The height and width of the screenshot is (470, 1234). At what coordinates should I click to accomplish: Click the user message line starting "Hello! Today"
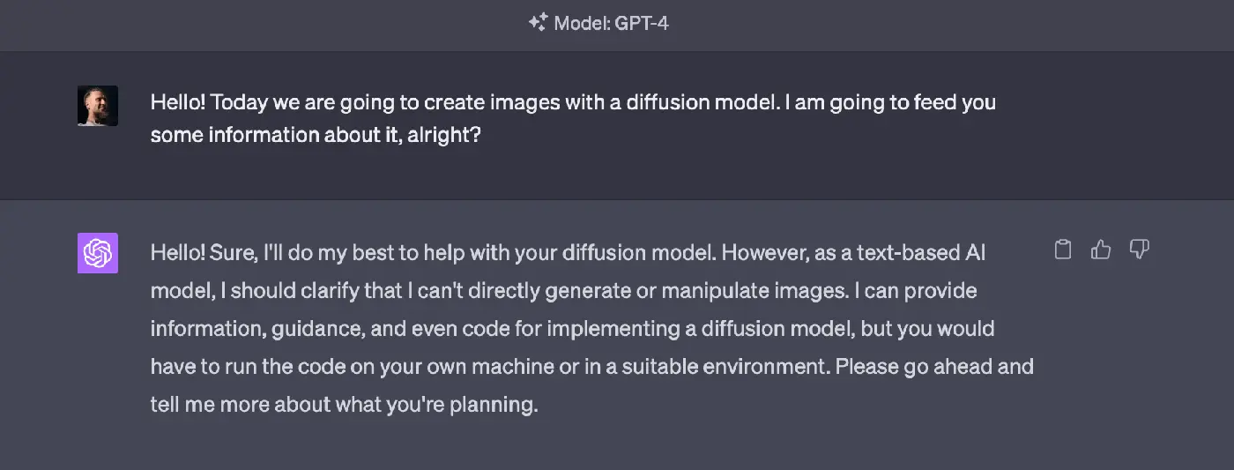click(x=573, y=101)
